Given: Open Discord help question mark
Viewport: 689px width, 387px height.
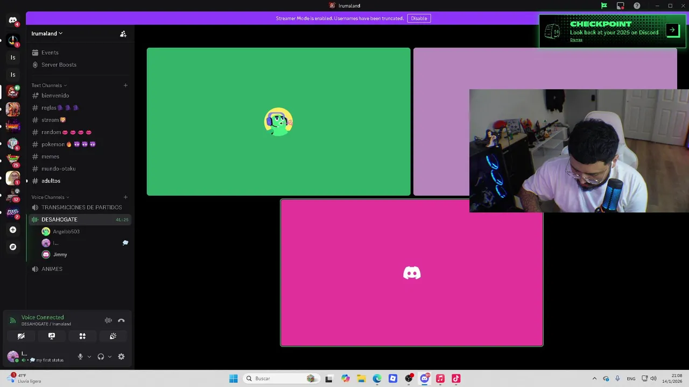Looking at the screenshot, I should 637,6.
